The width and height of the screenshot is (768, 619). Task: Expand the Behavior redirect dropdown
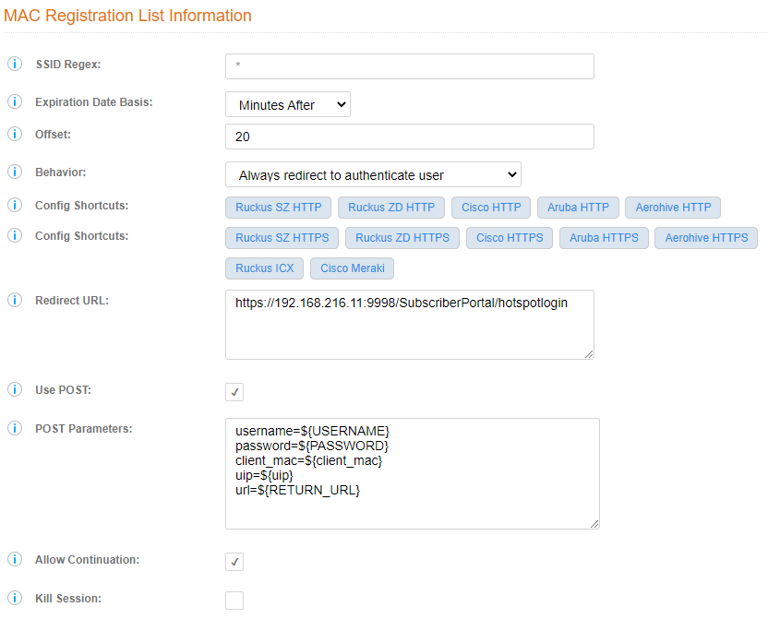pos(373,174)
